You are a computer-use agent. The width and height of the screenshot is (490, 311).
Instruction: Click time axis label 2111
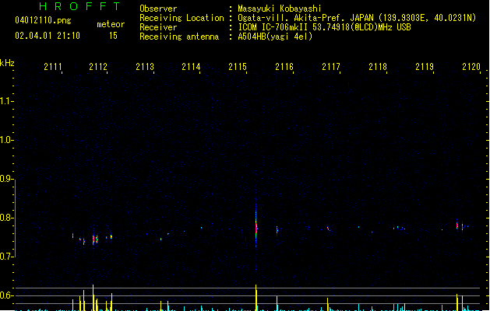53,67
